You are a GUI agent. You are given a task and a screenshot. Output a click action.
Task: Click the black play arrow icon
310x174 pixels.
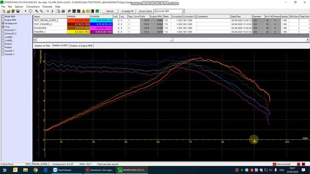click(26, 11)
